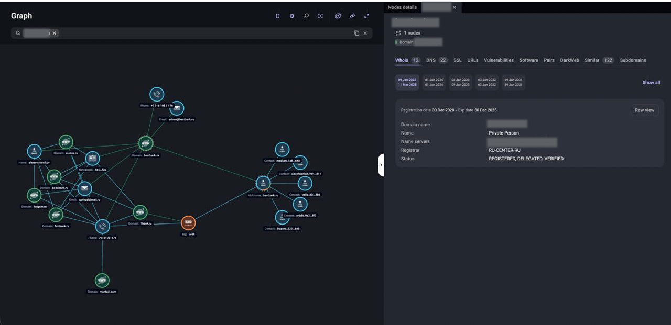Select the orange Tag: Leak node
The width and height of the screenshot is (671, 325).
[x=188, y=222]
